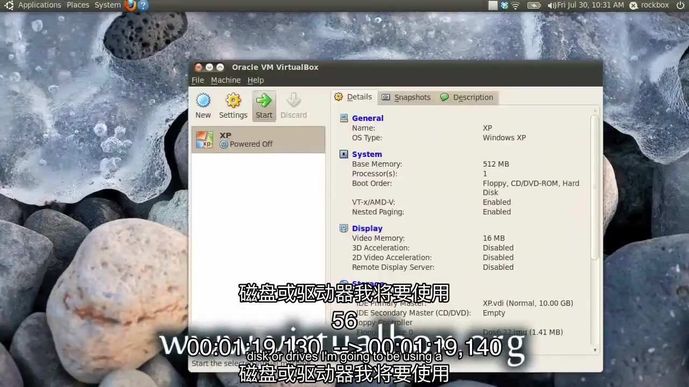
Task: Click the General section icon
Action: [x=344, y=118]
